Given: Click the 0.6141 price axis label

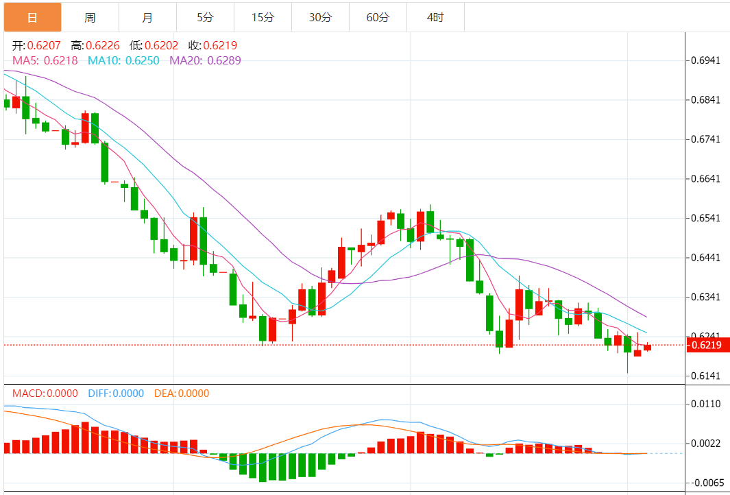Looking at the screenshot, I should (x=705, y=376).
